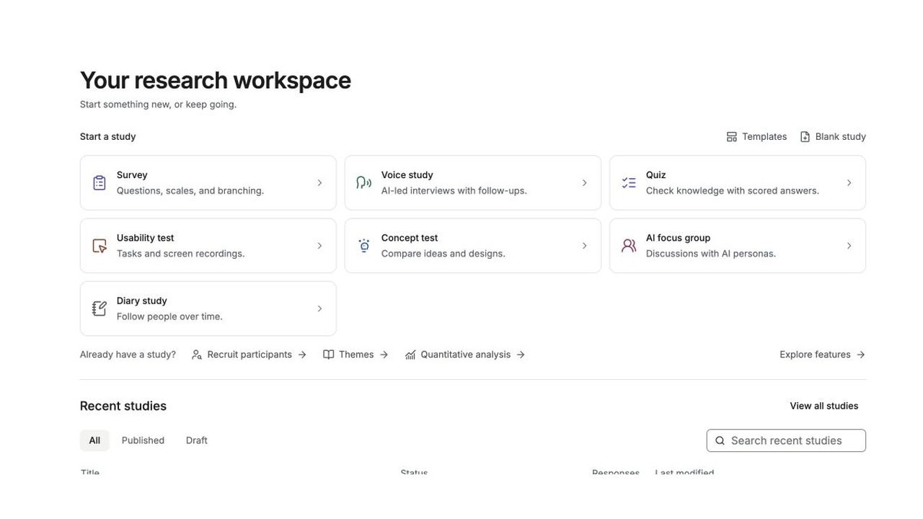Image resolution: width=923 pixels, height=519 pixels.
Task: Open the Themes link
Action: (x=356, y=355)
